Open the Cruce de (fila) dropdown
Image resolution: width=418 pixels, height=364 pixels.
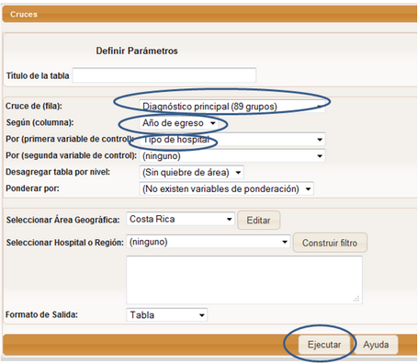[x=232, y=107]
